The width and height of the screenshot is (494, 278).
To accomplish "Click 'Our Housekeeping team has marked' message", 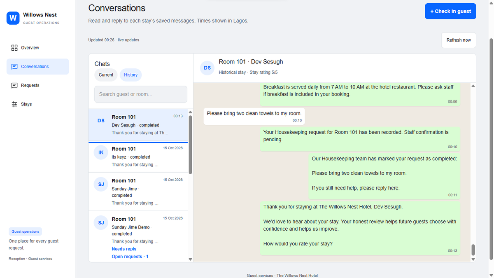I will (x=384, y=176).
